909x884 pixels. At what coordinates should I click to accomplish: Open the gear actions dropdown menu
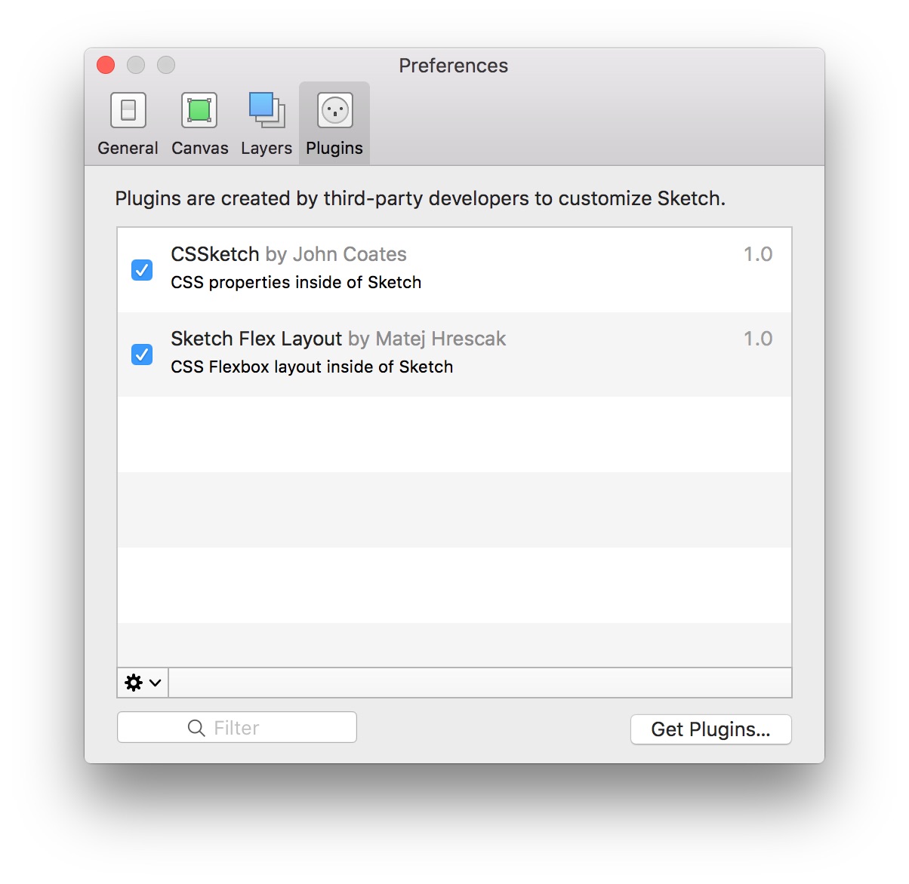(143, 683)
